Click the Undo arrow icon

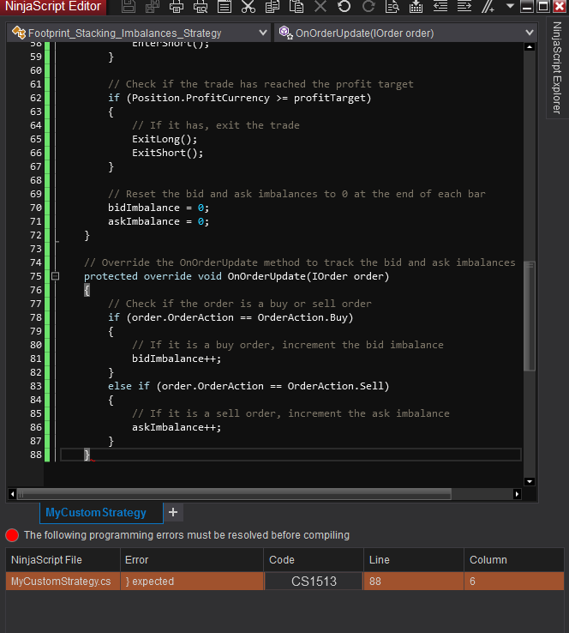344,7
